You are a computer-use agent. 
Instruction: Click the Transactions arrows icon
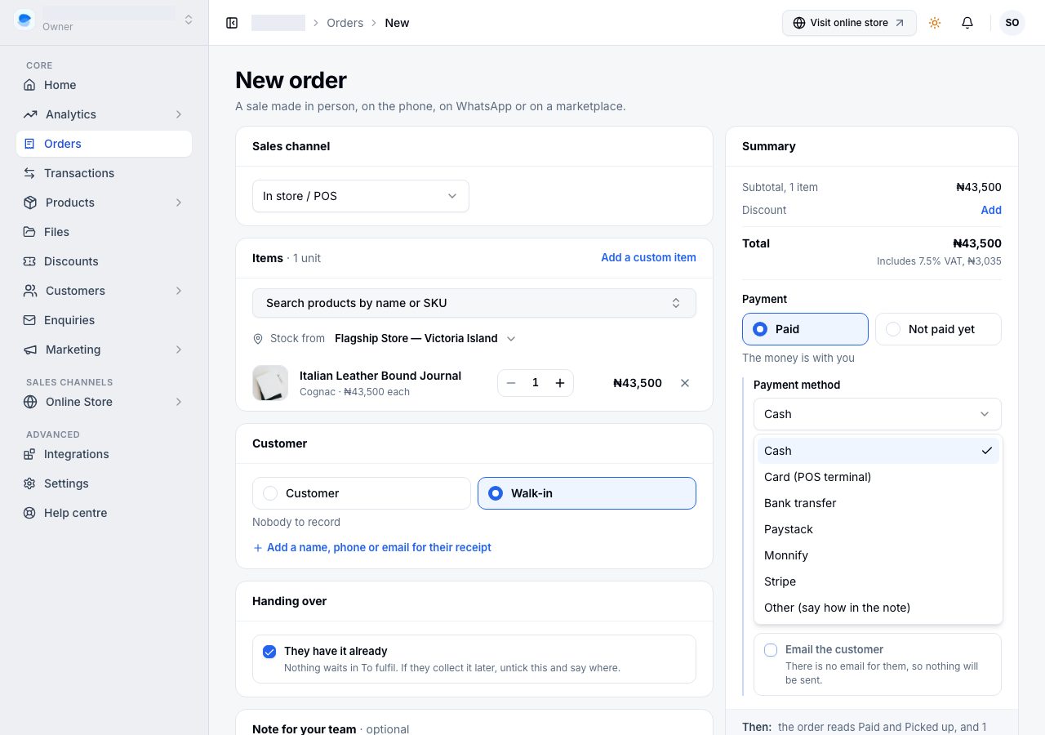point(30,173)
